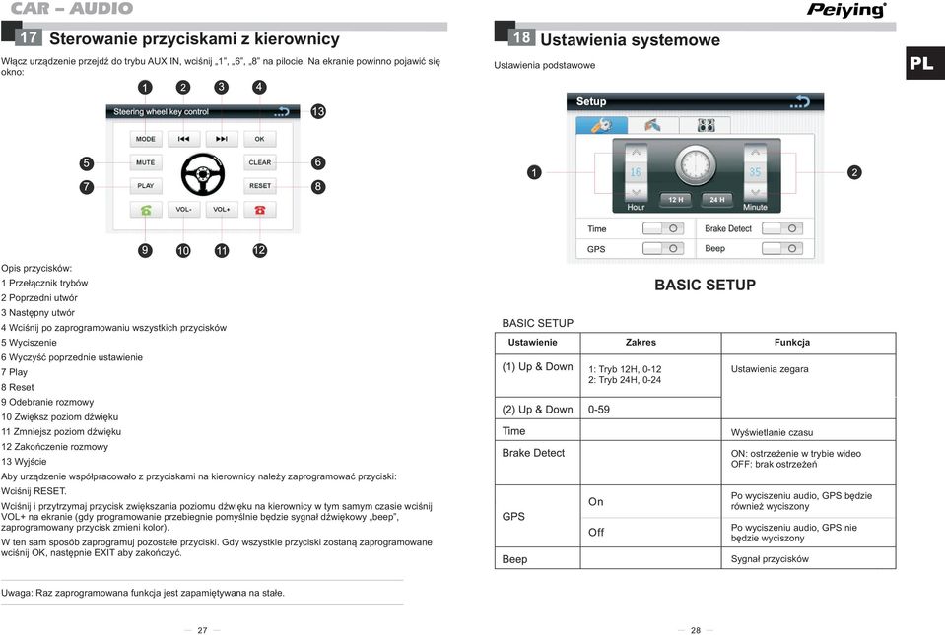This screenshot has height=635, width=945.
Task: Click the CLEAR button
Action: pyautogui.click(x=260, y=162)
